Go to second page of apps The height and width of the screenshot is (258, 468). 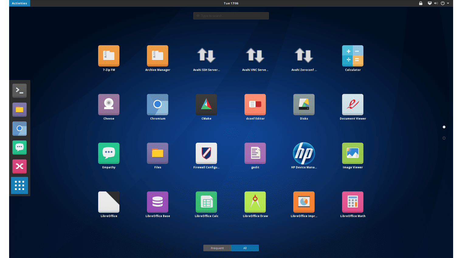pyautogui.click(x=444, y=138)
